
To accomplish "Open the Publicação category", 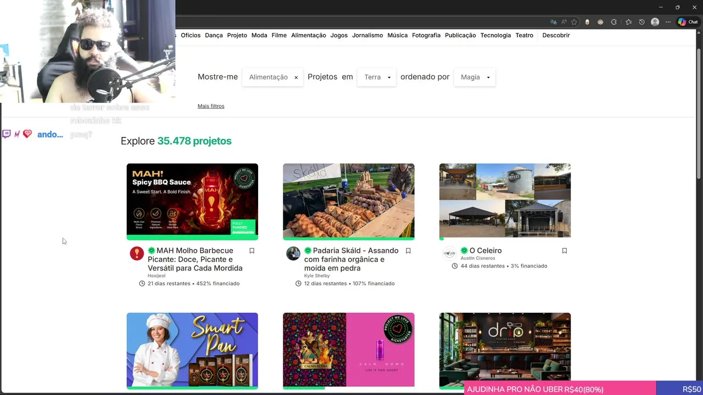I will coord(460,35).
